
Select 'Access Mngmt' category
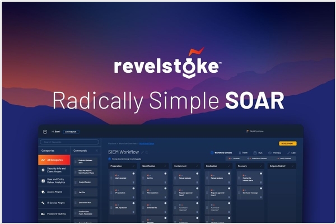click(x=54, y=192)
